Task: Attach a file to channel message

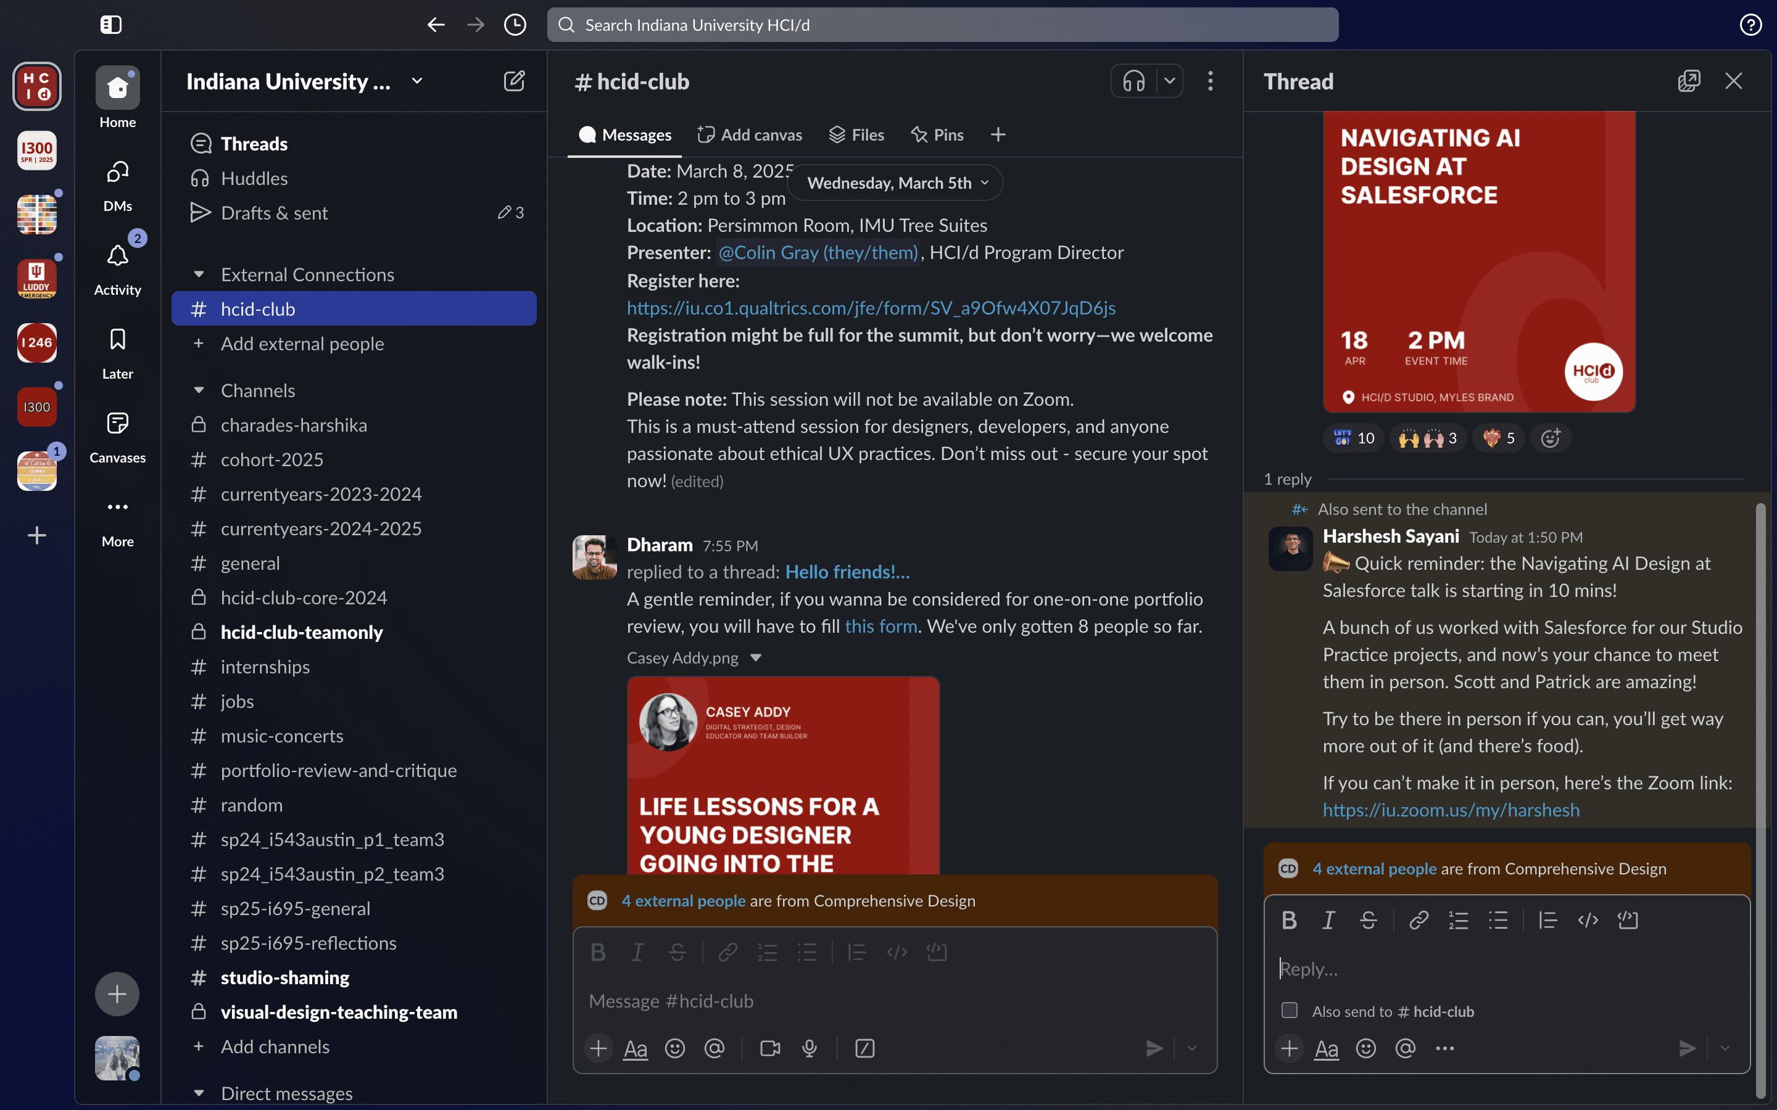Action: click(x=599, y=1048)
